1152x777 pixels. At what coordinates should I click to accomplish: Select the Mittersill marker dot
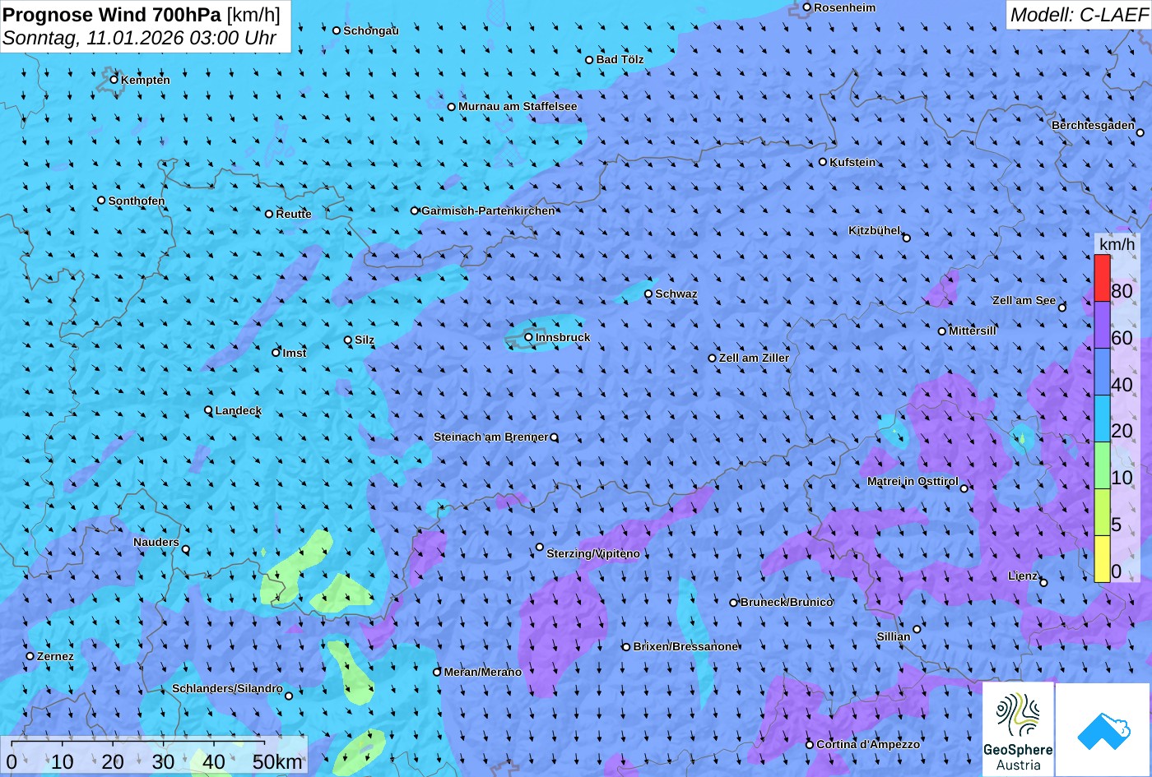[x=942, y=331]
